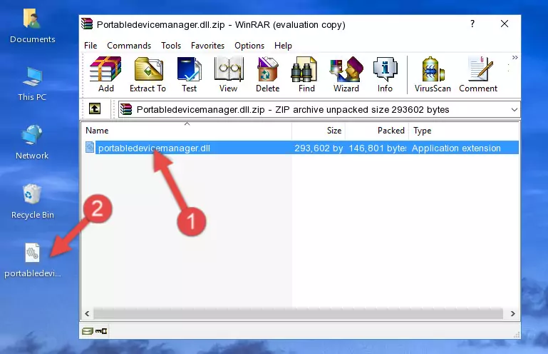This screenshot has height=354, width=548.
Task: Open the Tools menu
Action: tap(171, 46)
